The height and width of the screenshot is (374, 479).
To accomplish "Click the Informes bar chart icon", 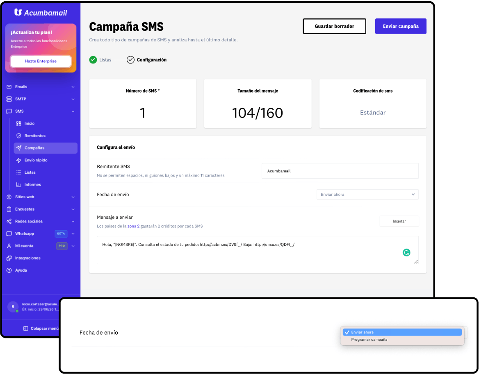I will point(18,185).
